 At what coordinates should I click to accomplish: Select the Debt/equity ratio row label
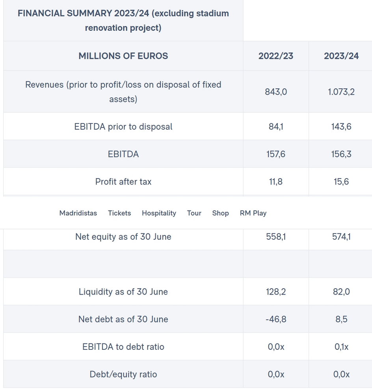point(123,374)
